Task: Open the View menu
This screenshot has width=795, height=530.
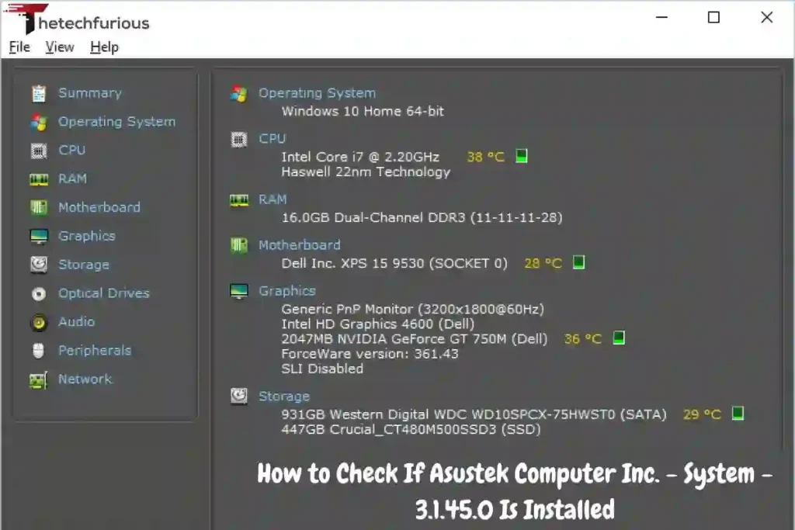Action: [x=59, y=47]
